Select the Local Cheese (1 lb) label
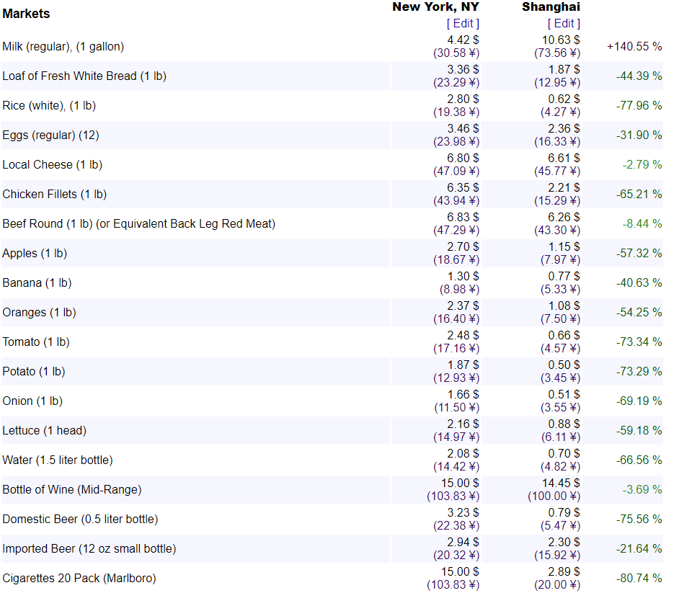The image size is (679, 593). point(53,165)
